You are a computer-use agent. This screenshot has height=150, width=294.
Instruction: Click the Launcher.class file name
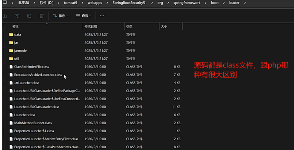(25, 115)
